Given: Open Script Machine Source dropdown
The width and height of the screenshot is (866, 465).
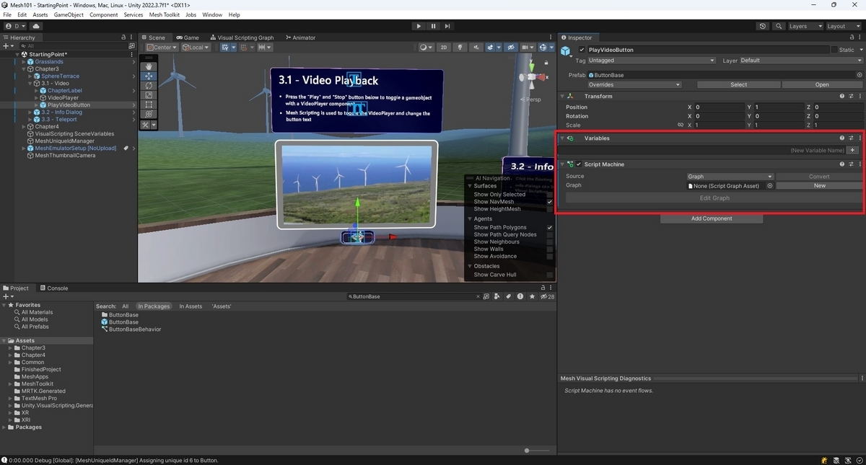Looking at the screenshot, I should click(730, 177).
